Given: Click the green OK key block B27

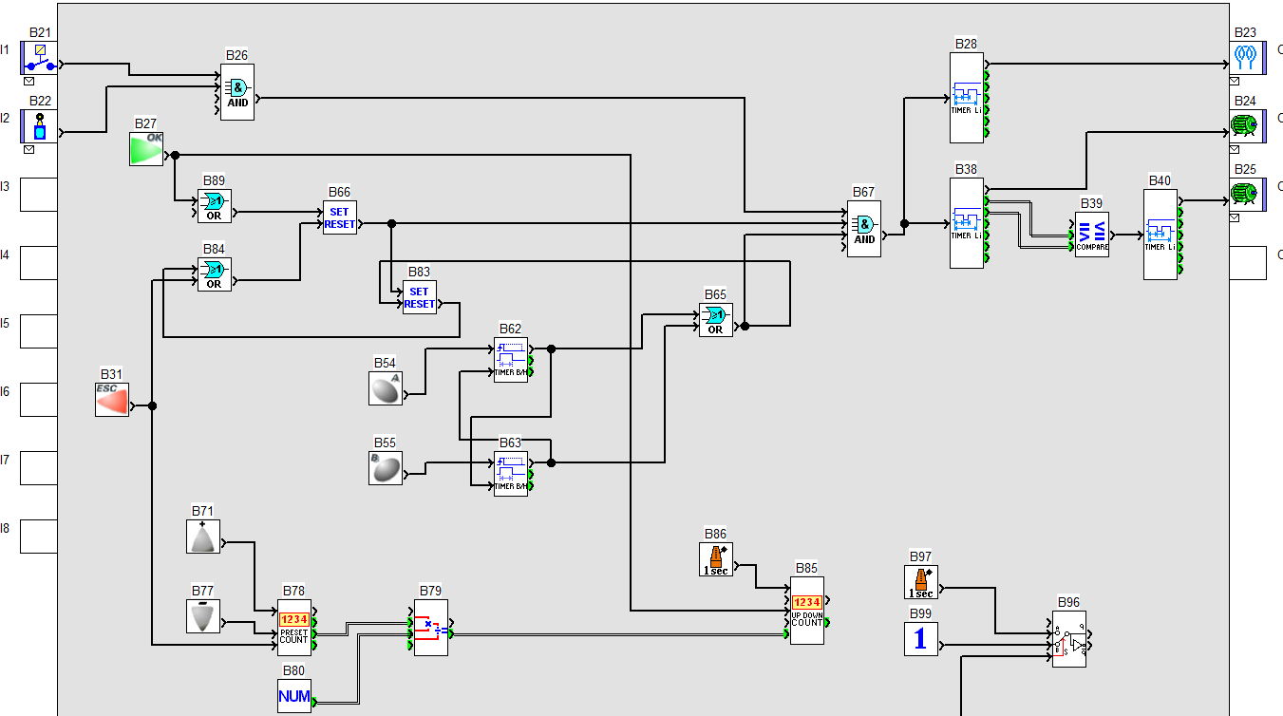Looking at the screenshot, I should (x=146, y=149).
